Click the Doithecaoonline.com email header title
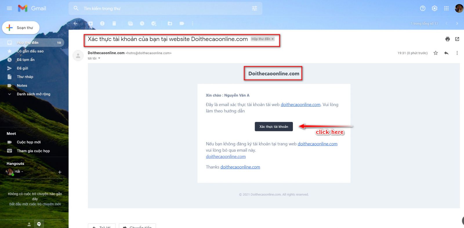This screenshot has height=228, width=464. [x=274, y=74]
